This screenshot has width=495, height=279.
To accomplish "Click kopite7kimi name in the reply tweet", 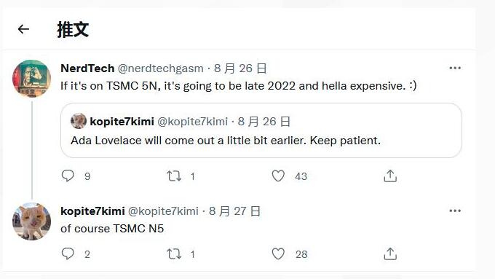I will (92, 211).
